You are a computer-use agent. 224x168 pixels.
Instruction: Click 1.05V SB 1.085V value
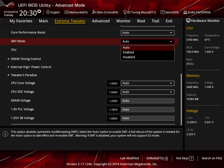click(x=114, y=118)
